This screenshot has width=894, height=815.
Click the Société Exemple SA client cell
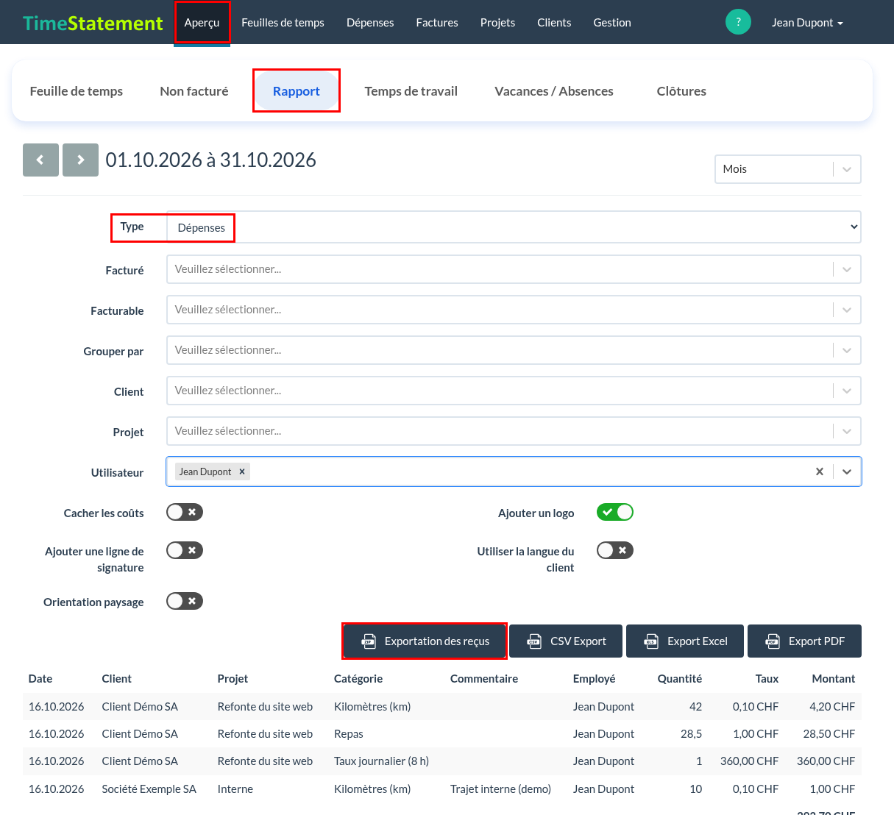[149, 789]
